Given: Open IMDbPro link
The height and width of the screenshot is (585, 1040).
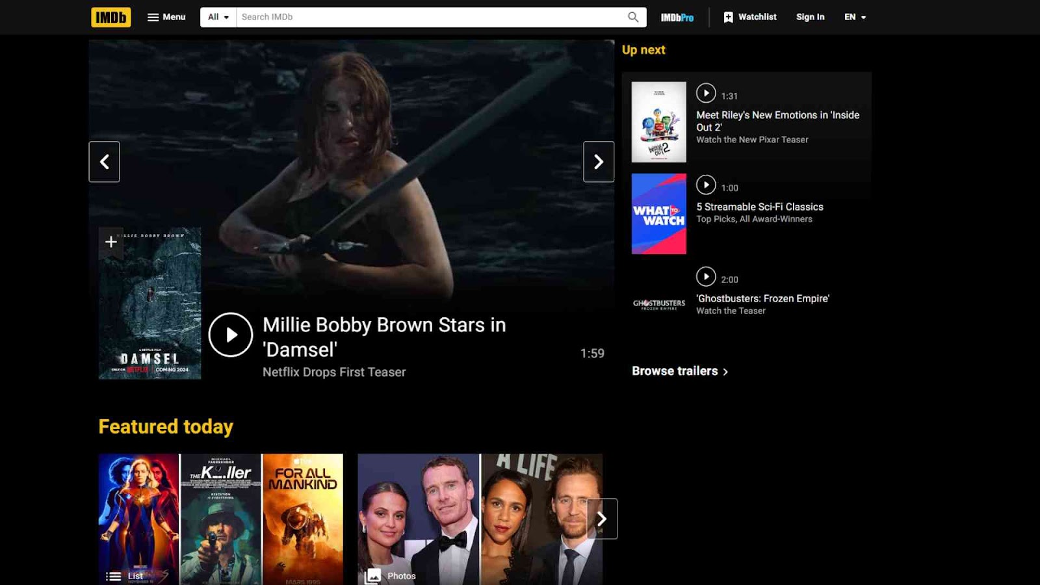Looking at the screenshot, I should tap(677, 18).
